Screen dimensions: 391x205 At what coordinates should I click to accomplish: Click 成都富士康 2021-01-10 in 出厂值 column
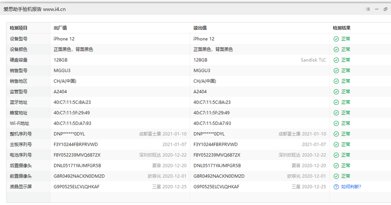click(x=162, y=134)
